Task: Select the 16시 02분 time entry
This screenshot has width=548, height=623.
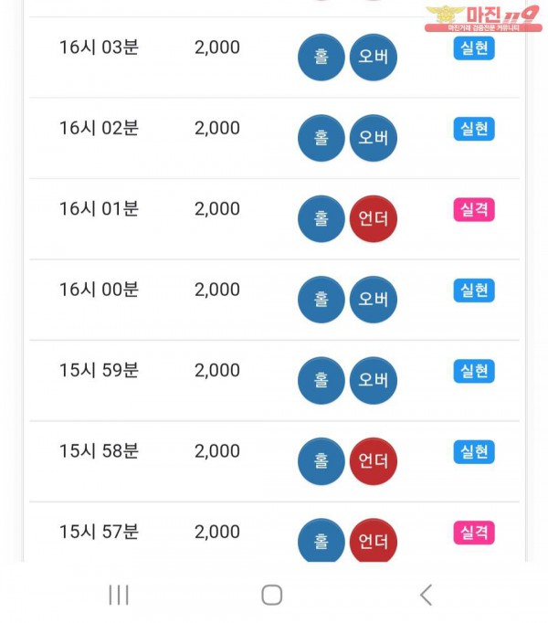Action: pyautogui.click(x=99, y=128)
